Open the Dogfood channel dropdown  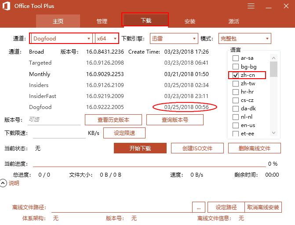pyautogui.click(x=62, y=39)
